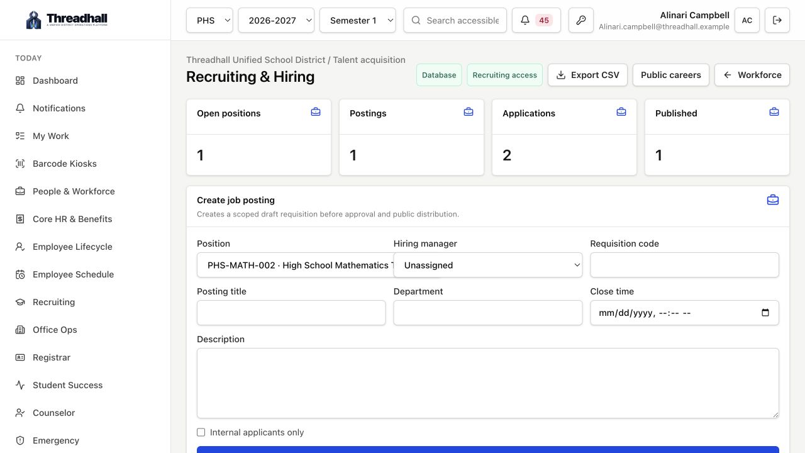Click the Dashboard grid icon

click(x=20, y=81)
